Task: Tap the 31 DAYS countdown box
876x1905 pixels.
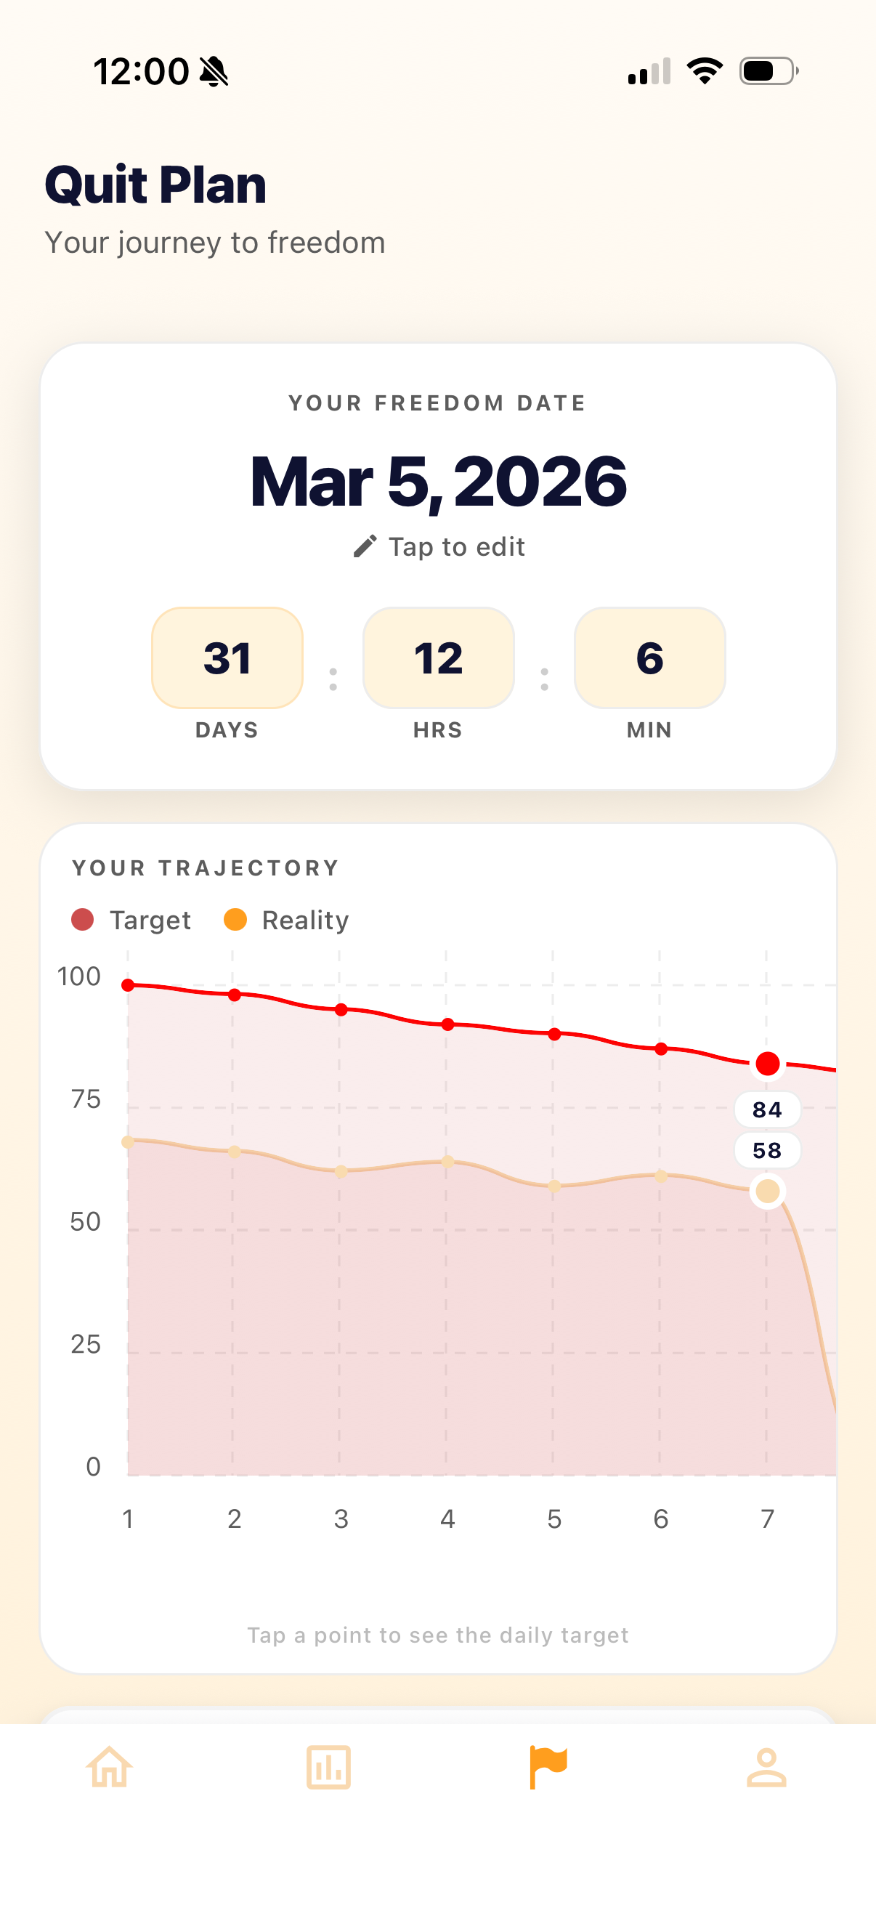Action: click(227, 658)
